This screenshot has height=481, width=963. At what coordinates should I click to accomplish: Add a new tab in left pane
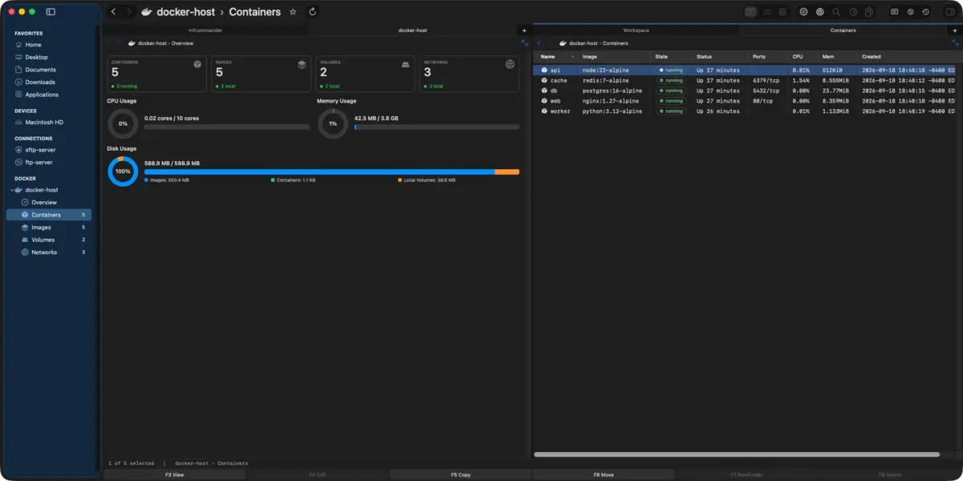click(524, 30)
